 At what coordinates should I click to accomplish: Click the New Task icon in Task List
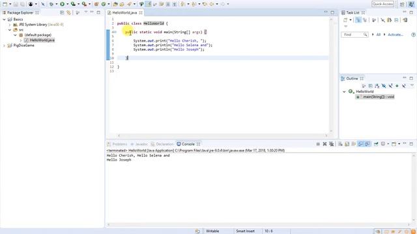point(345,20)
